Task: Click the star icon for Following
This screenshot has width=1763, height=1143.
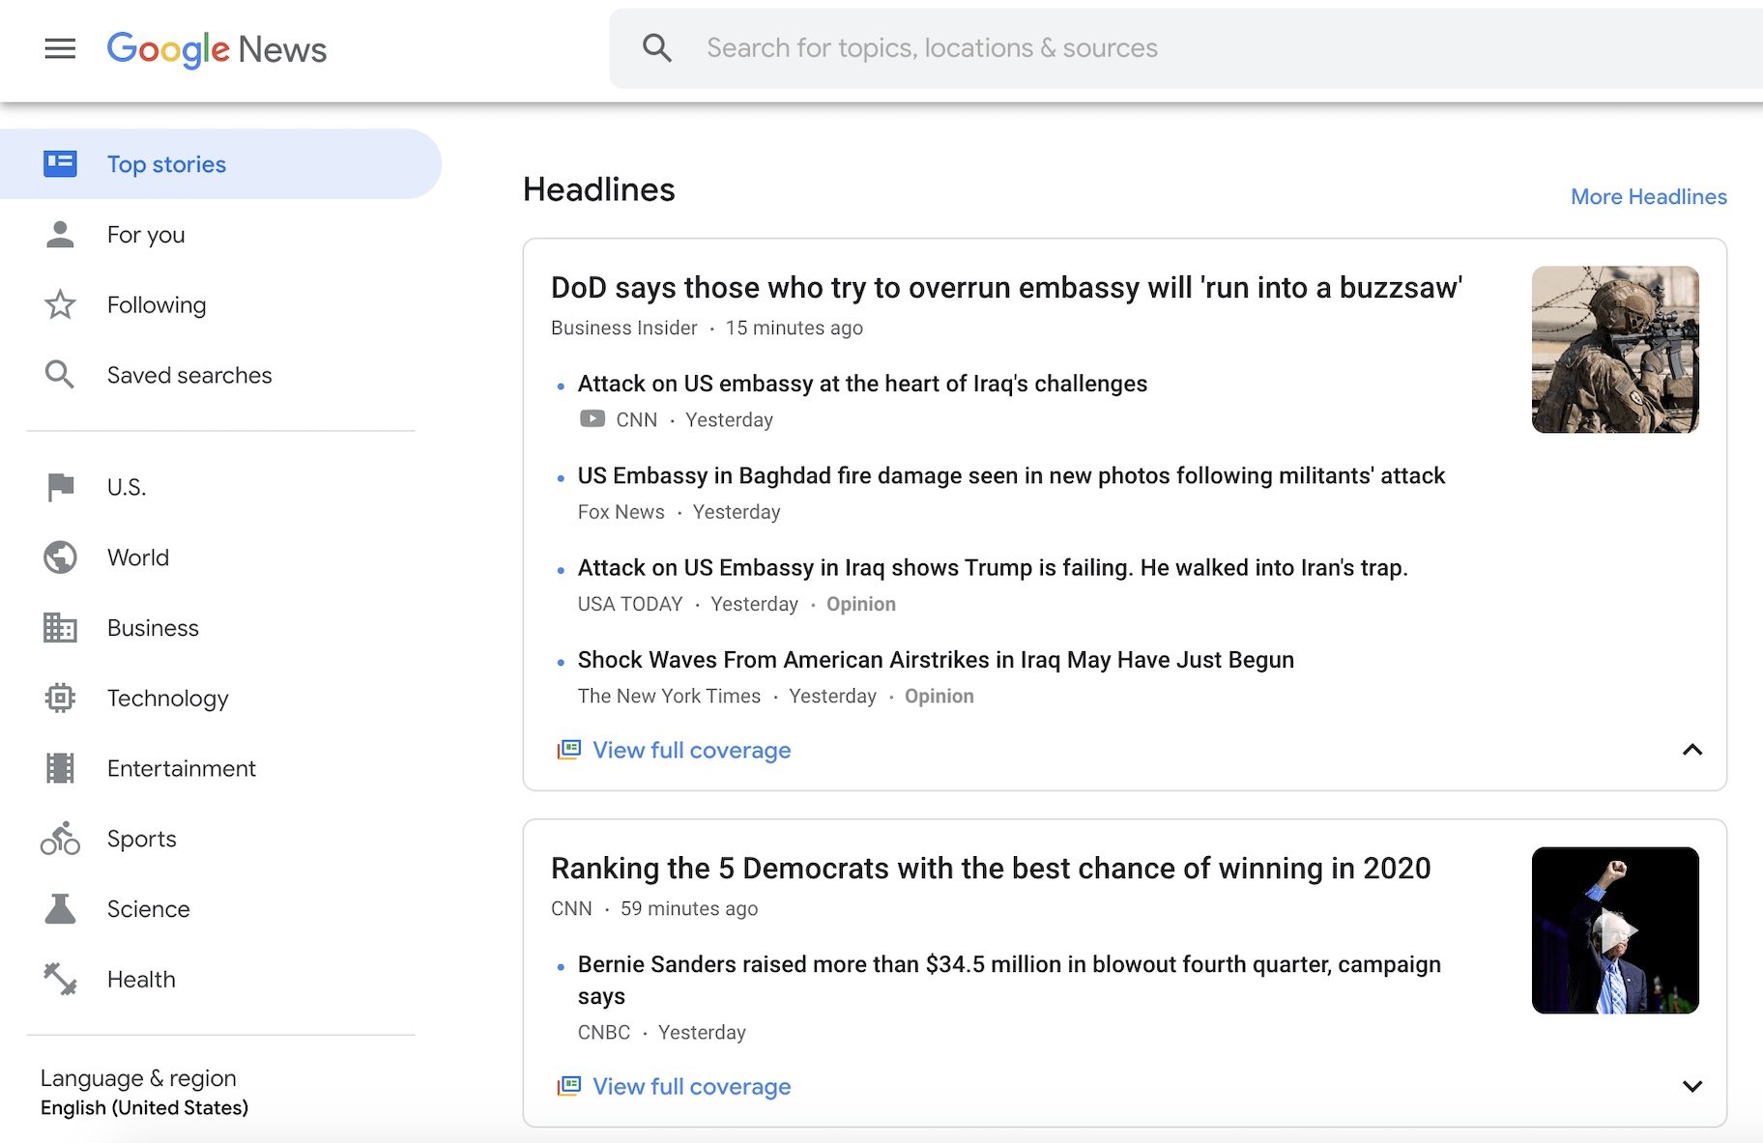Action: click(x=60, y=305)
